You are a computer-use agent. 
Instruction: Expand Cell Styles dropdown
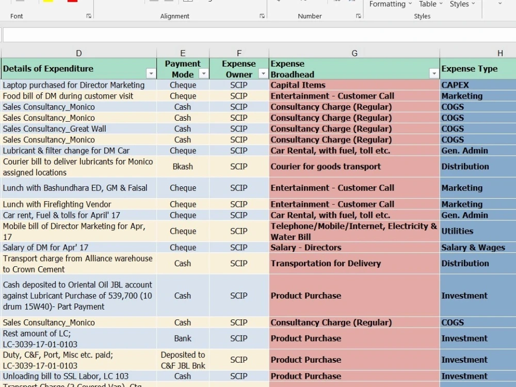coord(462,4)
